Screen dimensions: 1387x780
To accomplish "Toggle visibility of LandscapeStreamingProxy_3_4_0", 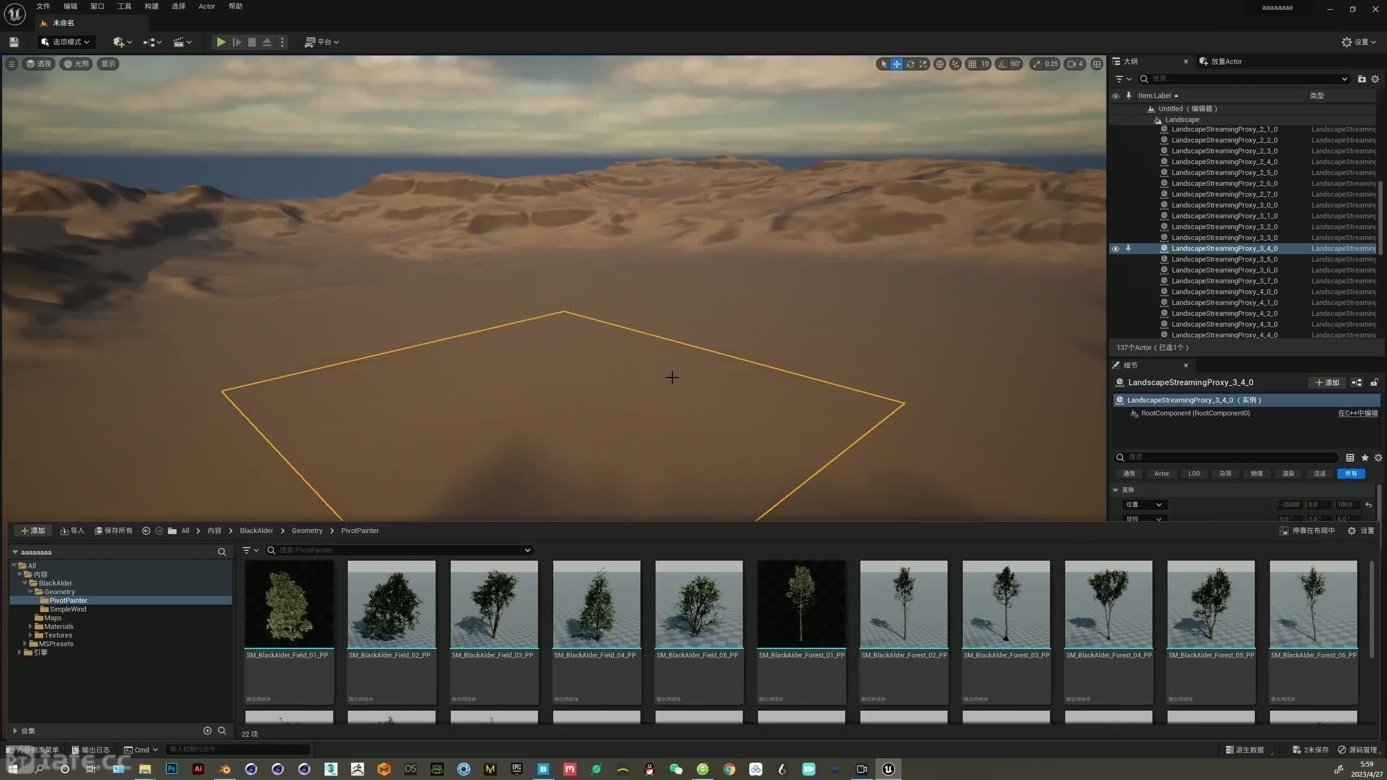I will [x=1116, y=249].
